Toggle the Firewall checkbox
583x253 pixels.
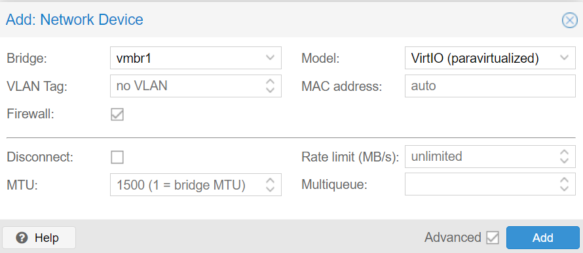click(x=117, y=114)
